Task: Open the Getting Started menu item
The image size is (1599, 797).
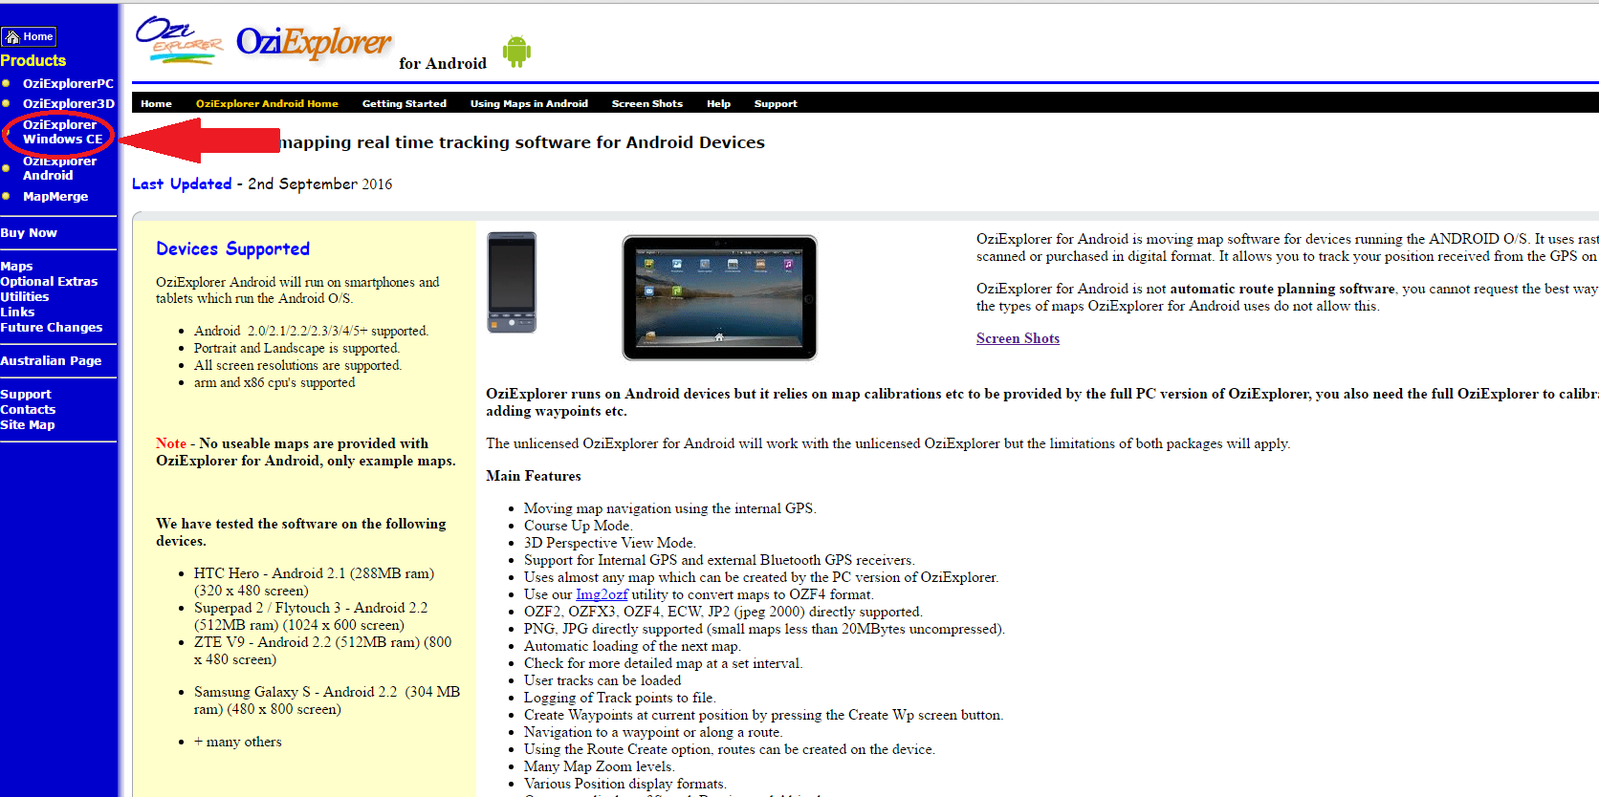Action: 405,103
